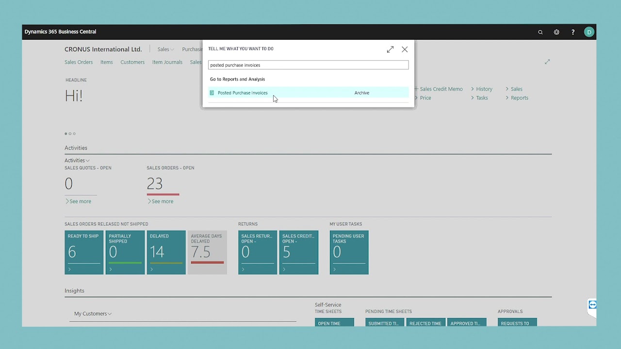Open the Pending User Tasks tile
Image resolution: width=621 pixels, height=349 pixels.
point(349,253)
